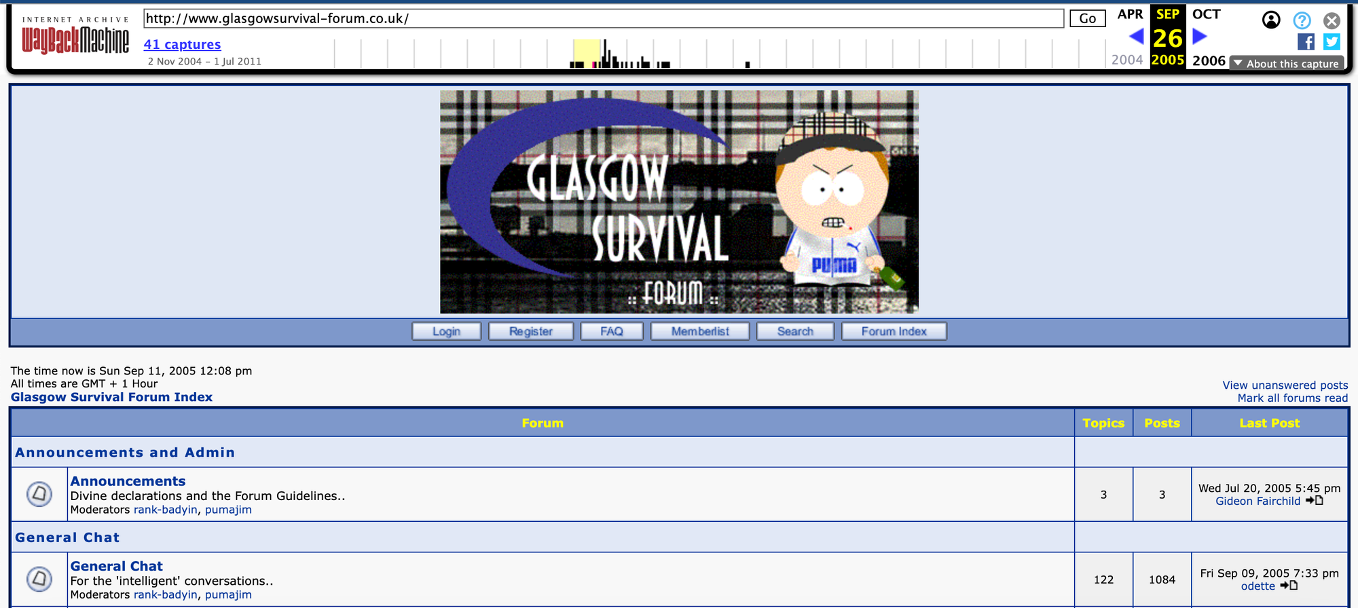Viewport: 1358px width, 608px height.
Task: Click the Wayback Machine logo
Action: (x=75, y=41)
